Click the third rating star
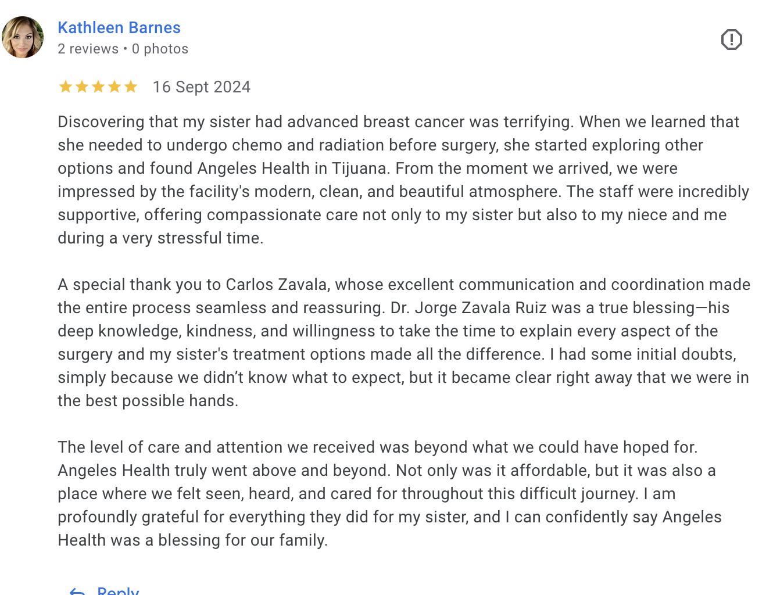The height and width of the screenshot is (595, 773). click(98, 87)
